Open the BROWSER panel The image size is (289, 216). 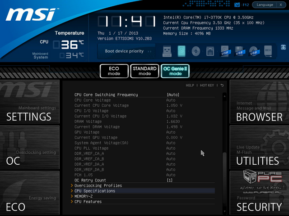[x=259, y=102]
